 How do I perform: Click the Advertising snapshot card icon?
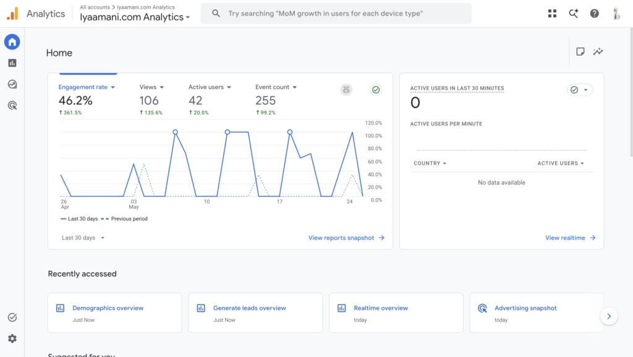point(482,308)
